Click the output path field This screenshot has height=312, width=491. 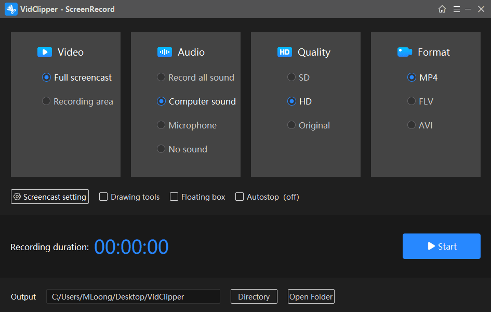133,296
